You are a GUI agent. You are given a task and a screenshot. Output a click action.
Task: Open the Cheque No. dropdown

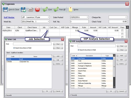(x=126, y=17)
